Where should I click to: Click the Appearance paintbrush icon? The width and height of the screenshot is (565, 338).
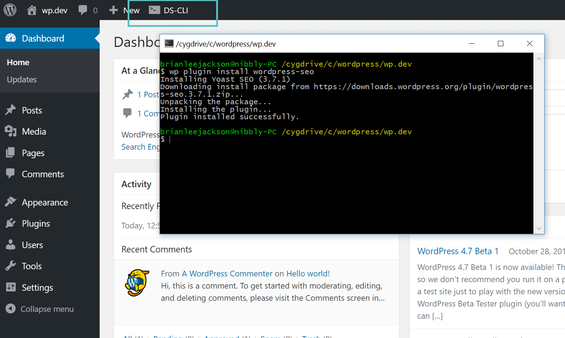pos(11,202)
